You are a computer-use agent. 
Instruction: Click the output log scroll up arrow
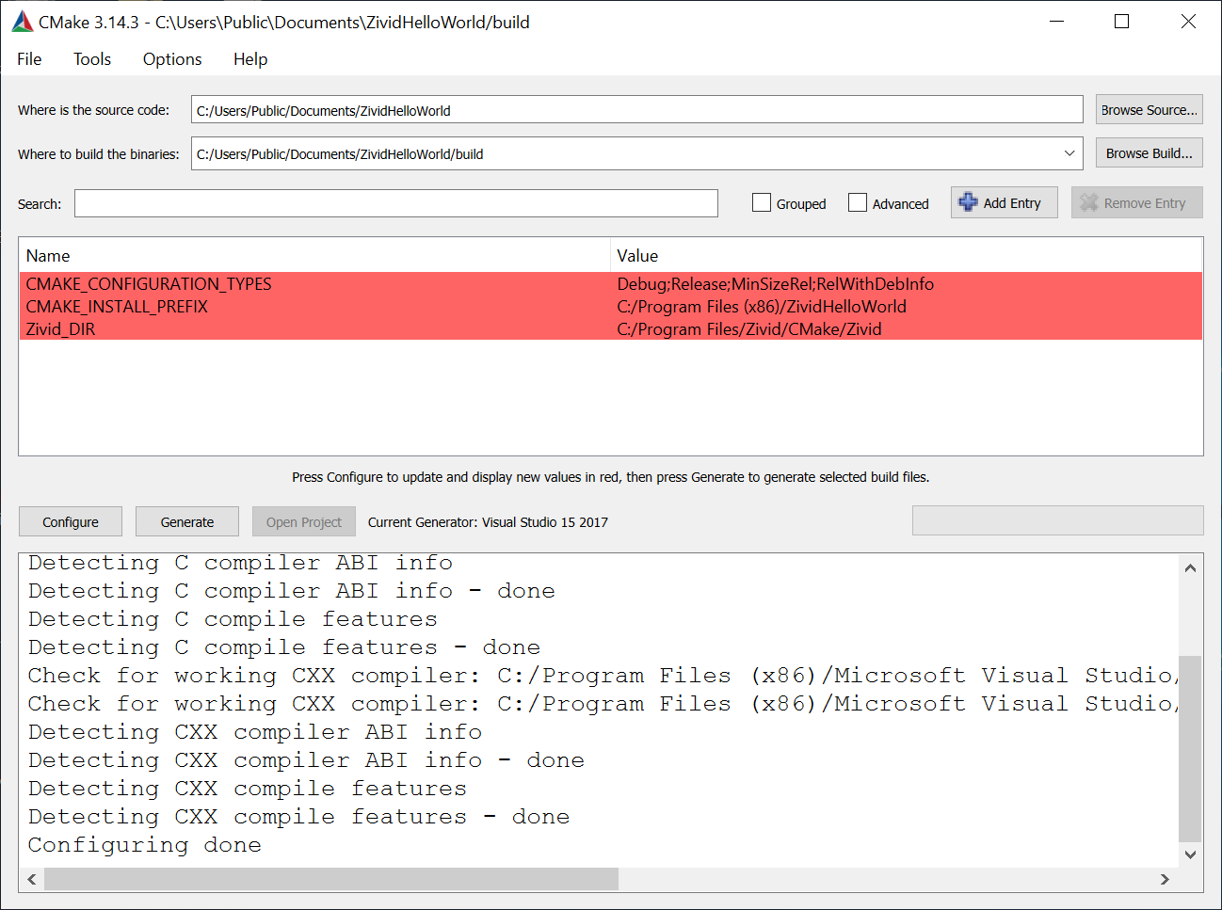tap(1190, 567)
